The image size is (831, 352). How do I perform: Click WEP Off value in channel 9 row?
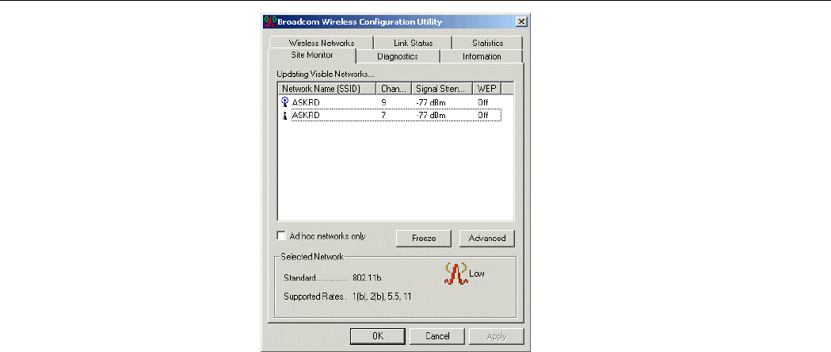[x=482, y=101]
